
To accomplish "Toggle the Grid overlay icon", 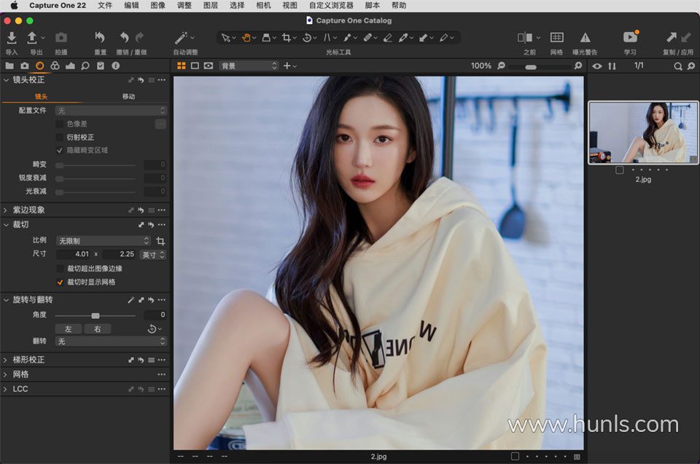I will coord(556,38).
